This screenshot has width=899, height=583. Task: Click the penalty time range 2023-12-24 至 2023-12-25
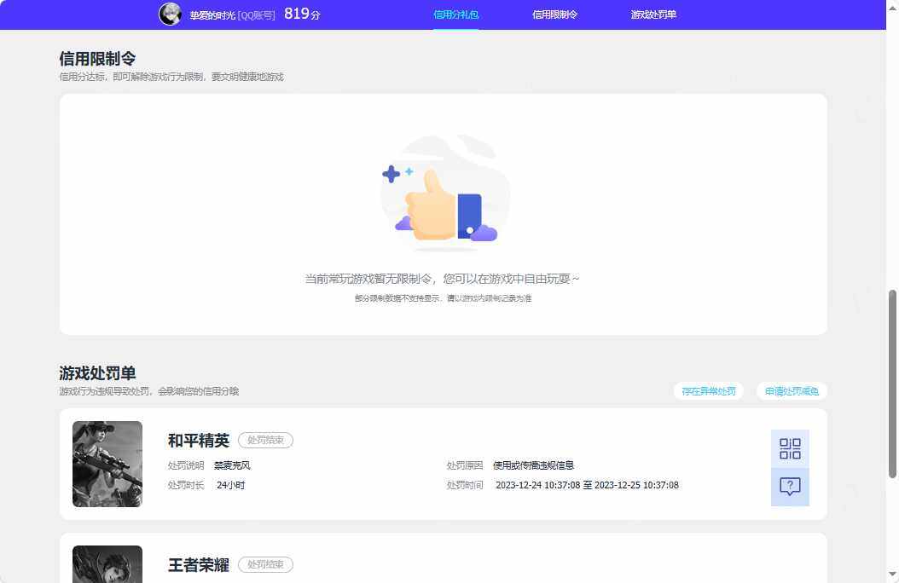click(587, 485)
